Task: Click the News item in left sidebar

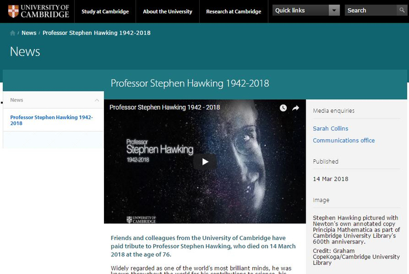Action: (x=17, y=100)
